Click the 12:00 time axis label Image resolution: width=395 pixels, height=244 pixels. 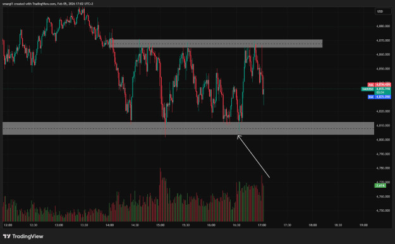(x=8, y=225)
